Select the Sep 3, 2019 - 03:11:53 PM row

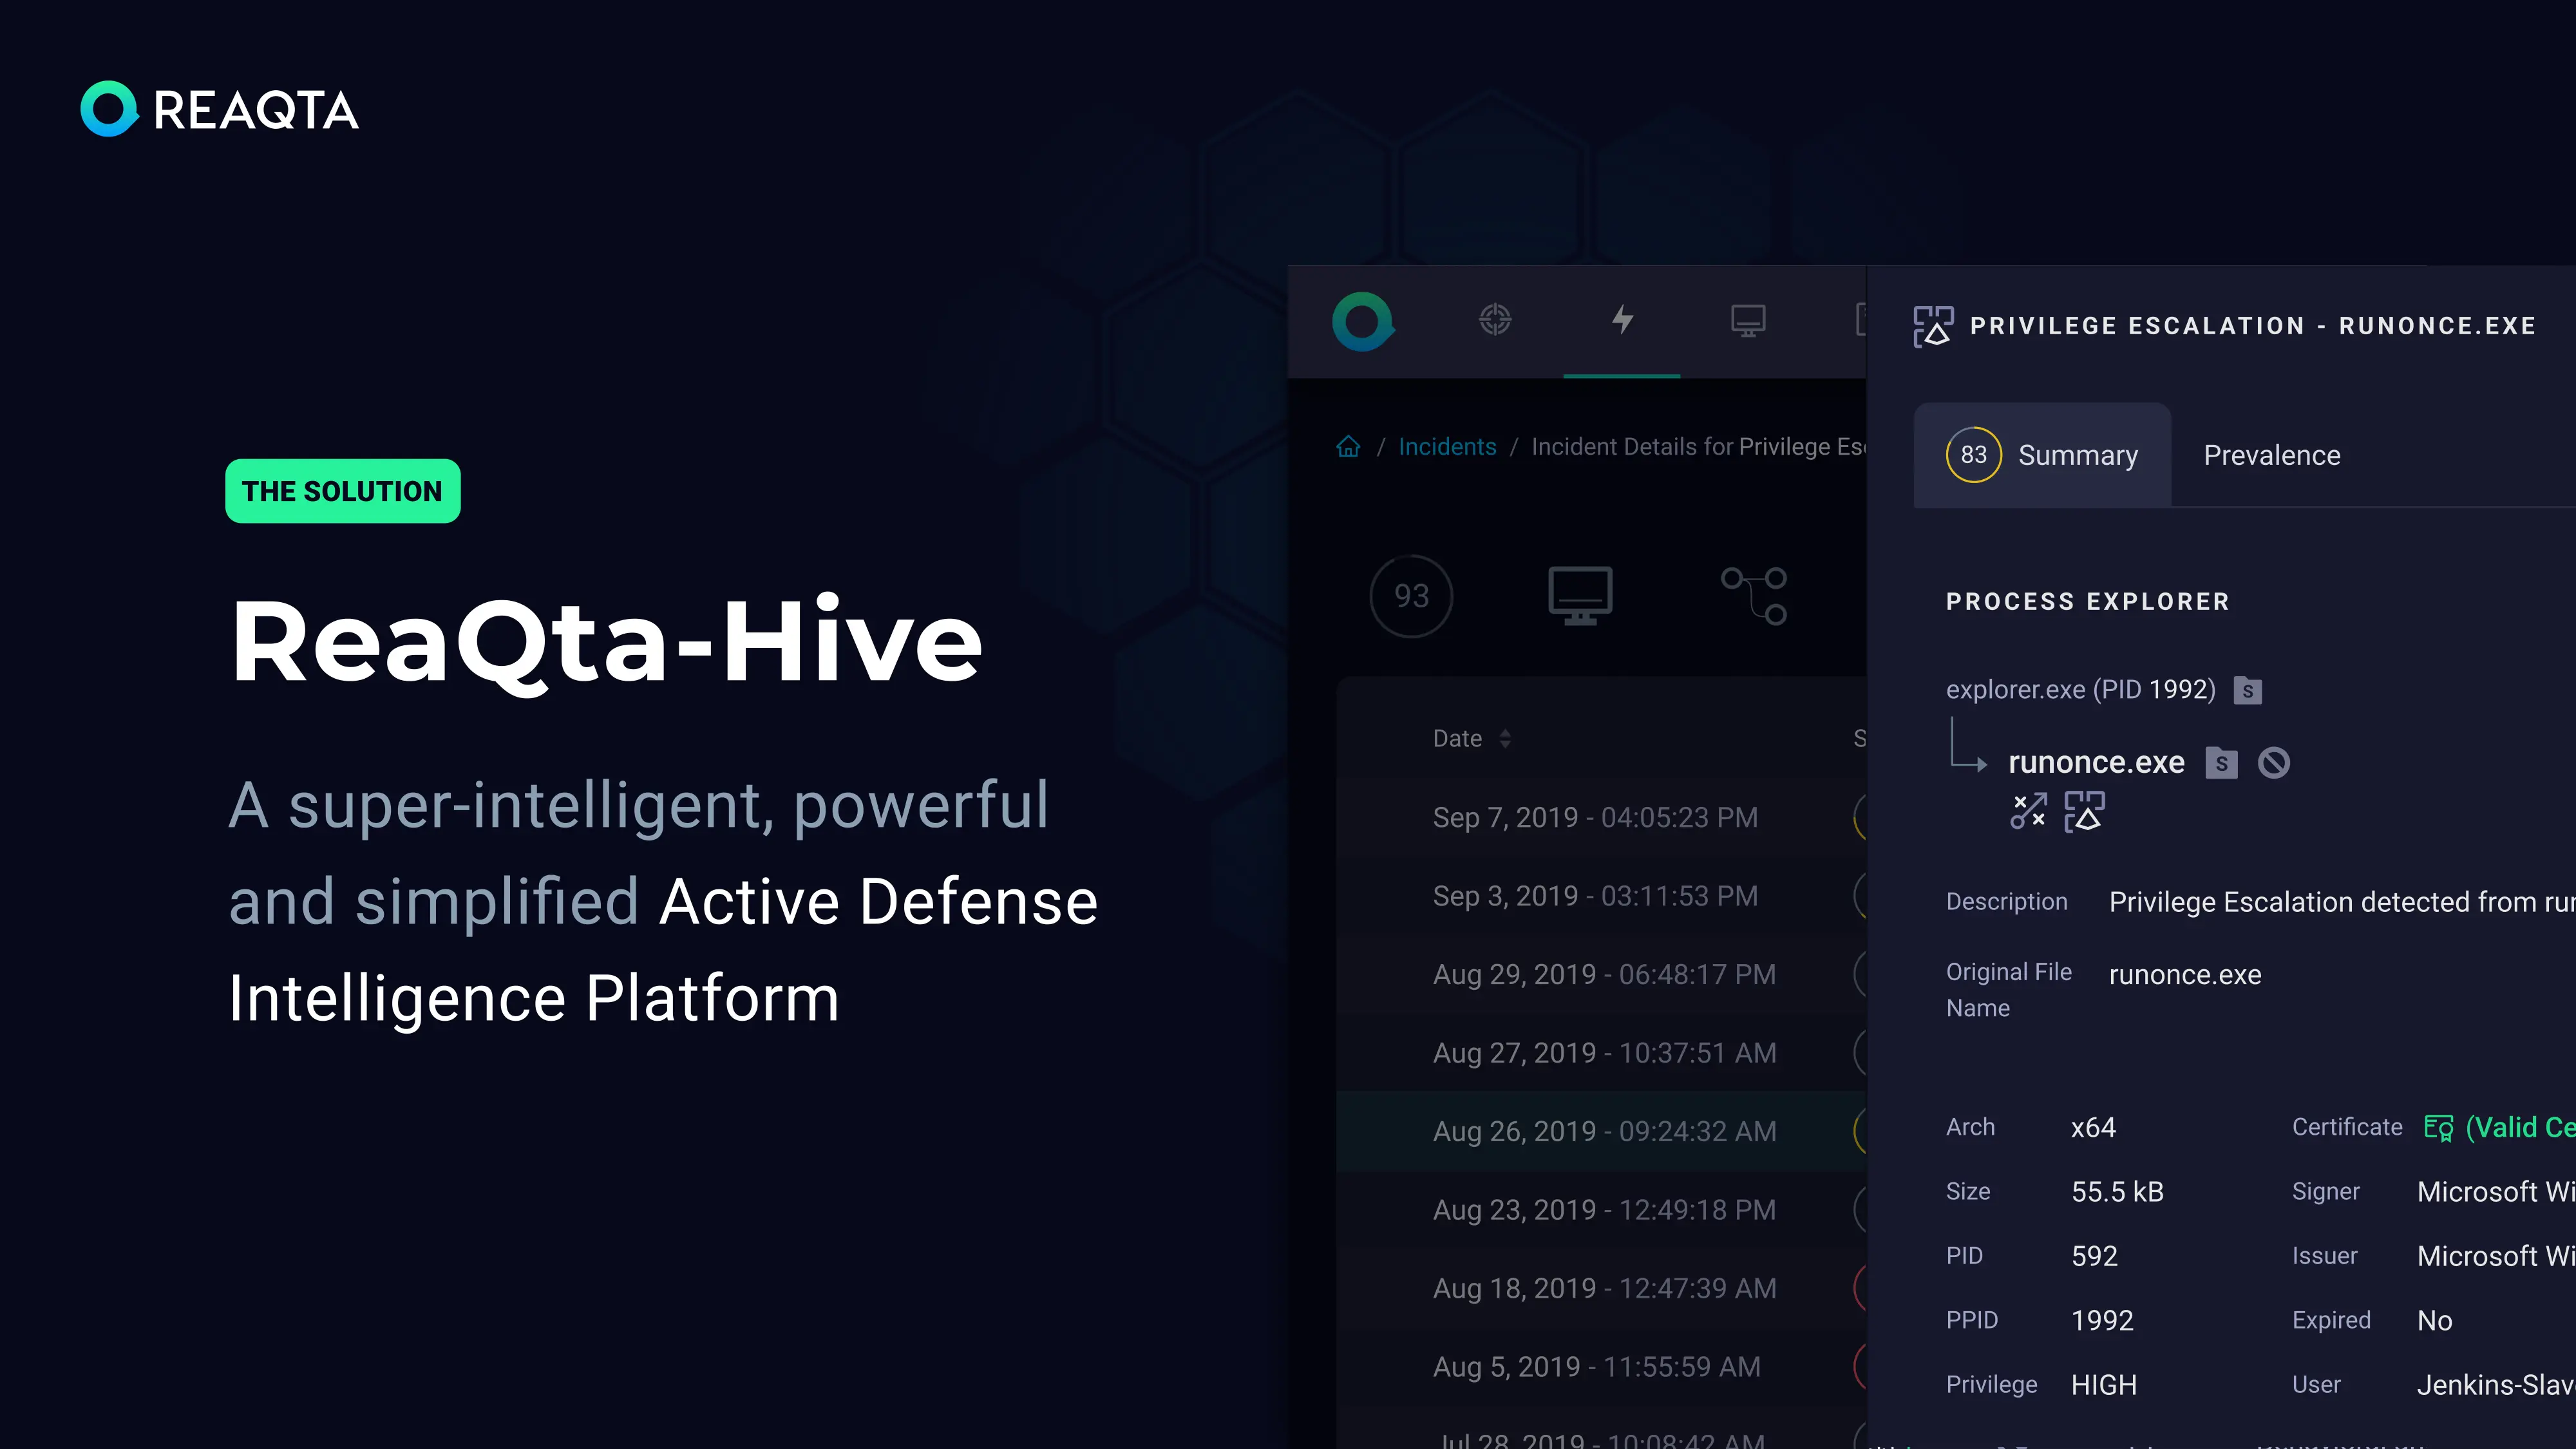tap(1601, 896)
